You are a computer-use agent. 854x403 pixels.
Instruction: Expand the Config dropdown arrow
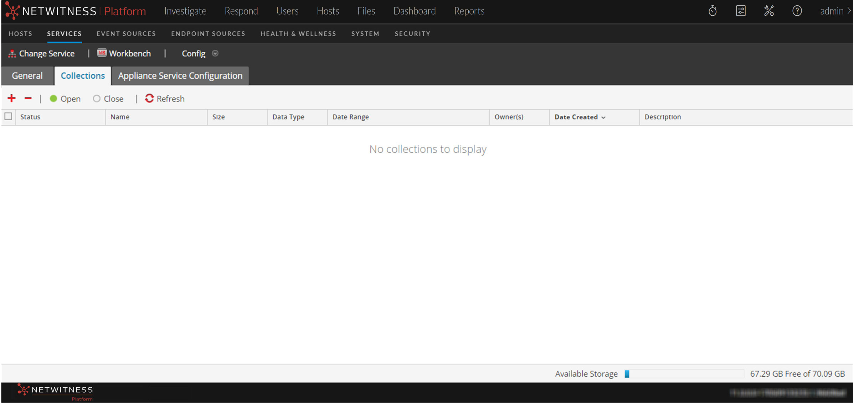215,53
